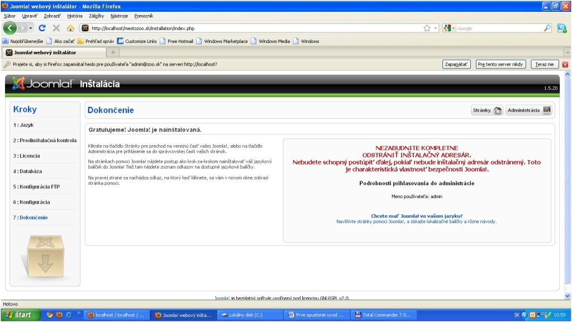Click Zapamätať to remember password
572x322 pixels.
456,65
